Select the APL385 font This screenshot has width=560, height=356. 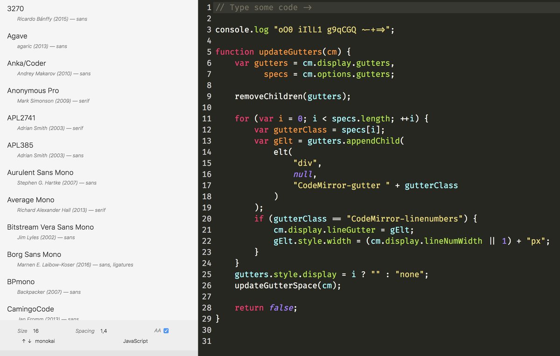(x=20, y=145)
